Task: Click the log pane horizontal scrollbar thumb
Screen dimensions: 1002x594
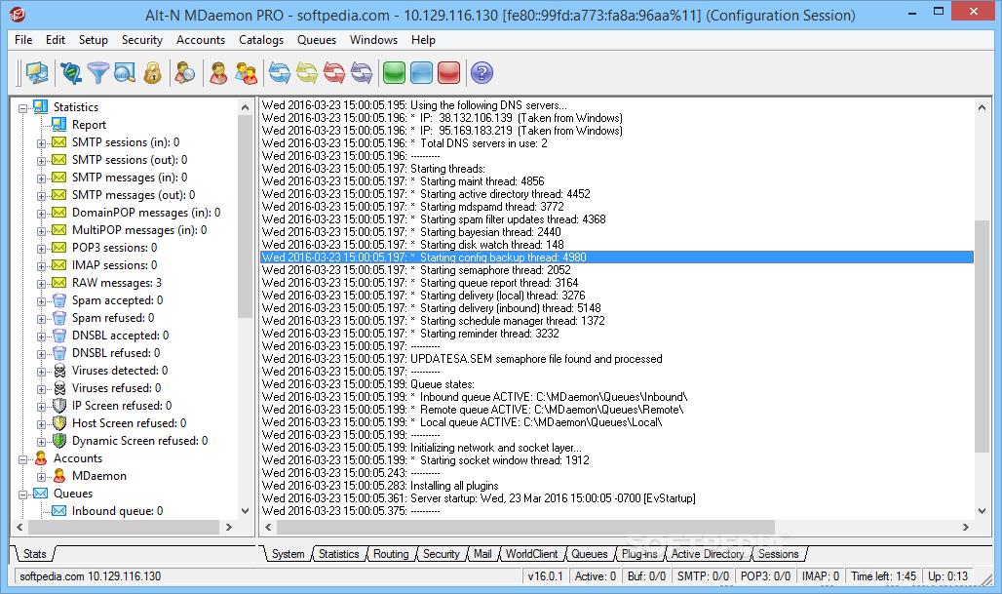Action: (526, 527)
